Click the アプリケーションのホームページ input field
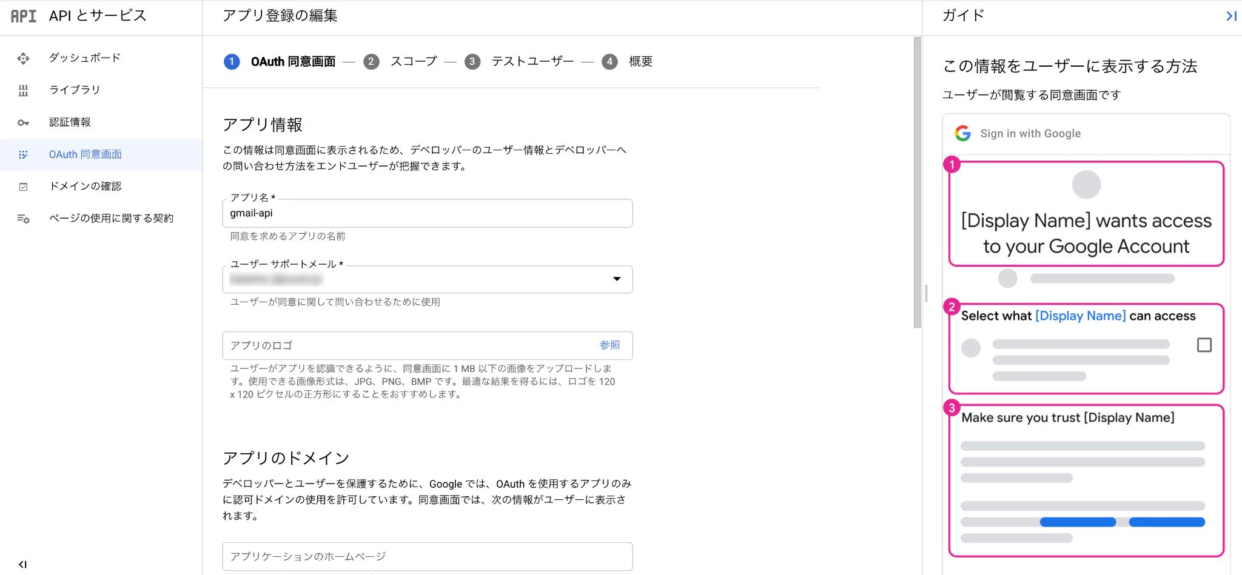 428,556
